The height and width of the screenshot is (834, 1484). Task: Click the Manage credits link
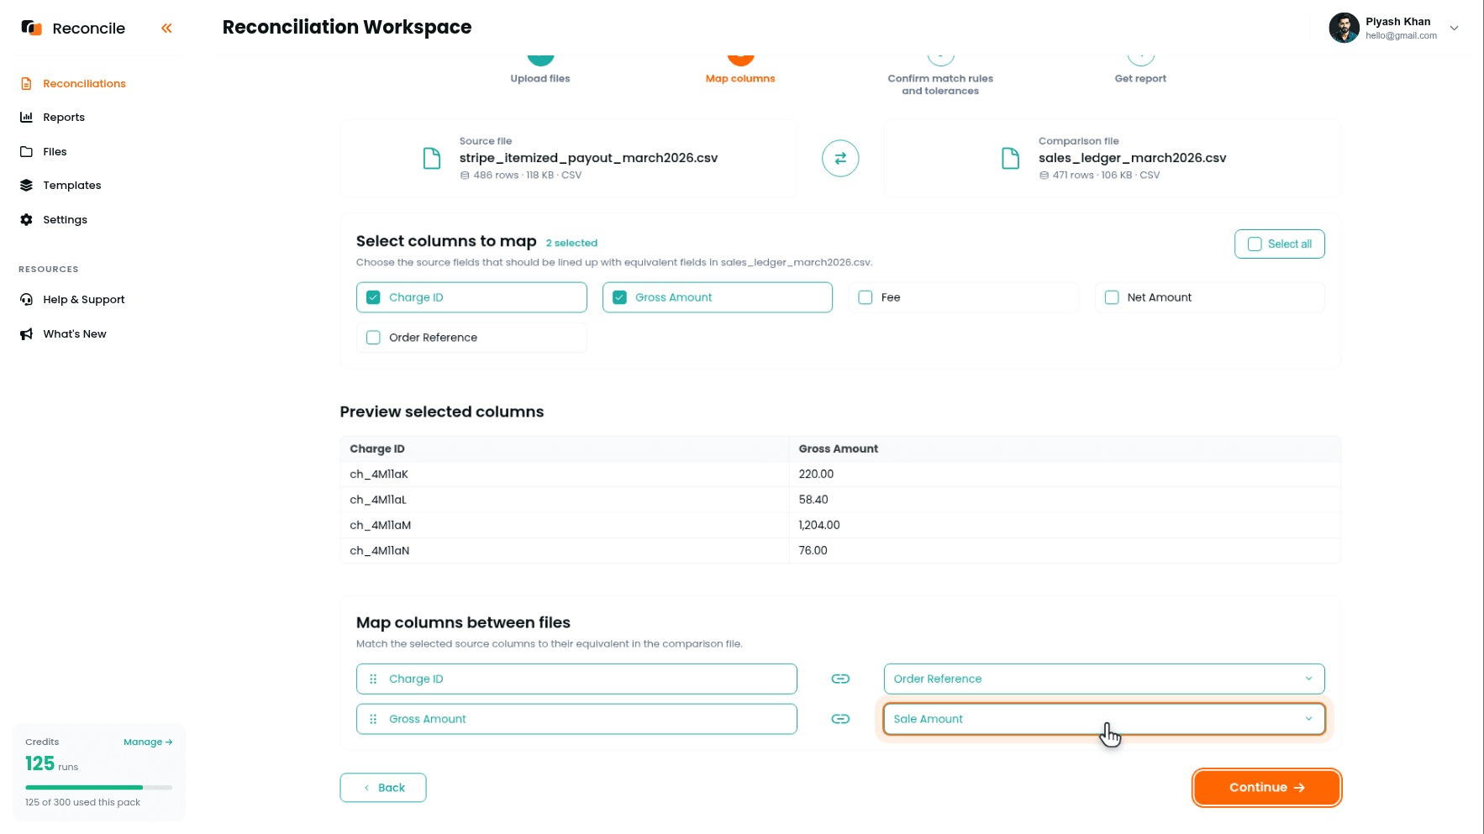point(148,742)
